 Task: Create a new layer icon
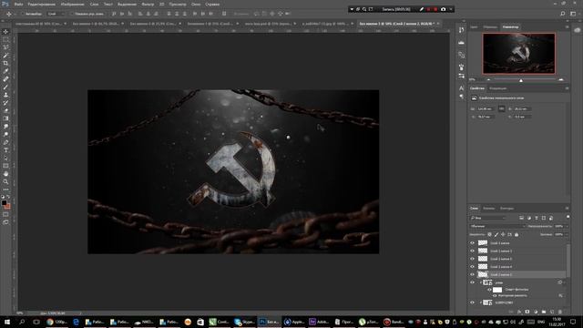click(552, 312)
